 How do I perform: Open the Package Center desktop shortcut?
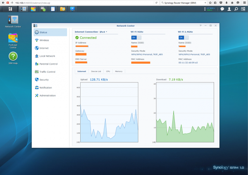(x=13, y=41)
